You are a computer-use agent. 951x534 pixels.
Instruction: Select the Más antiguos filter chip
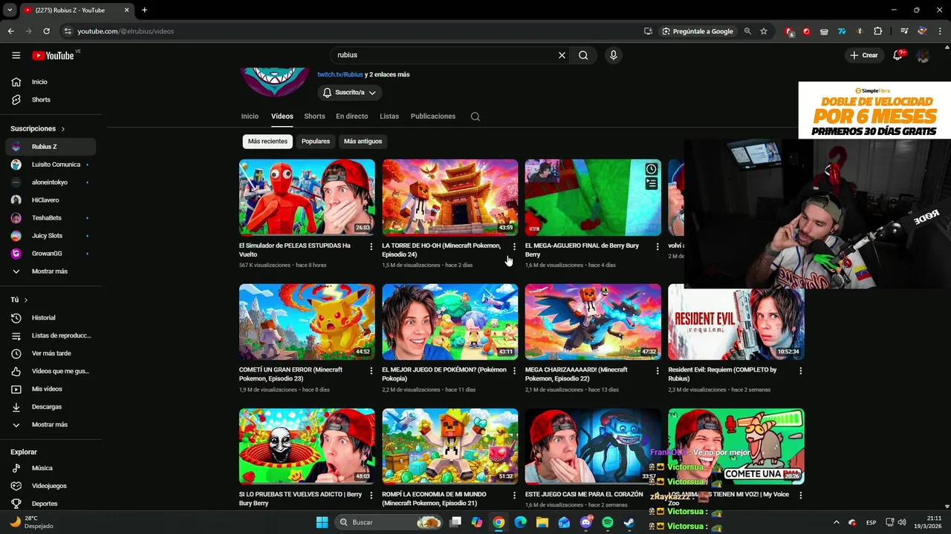click(x=363, y=141)
